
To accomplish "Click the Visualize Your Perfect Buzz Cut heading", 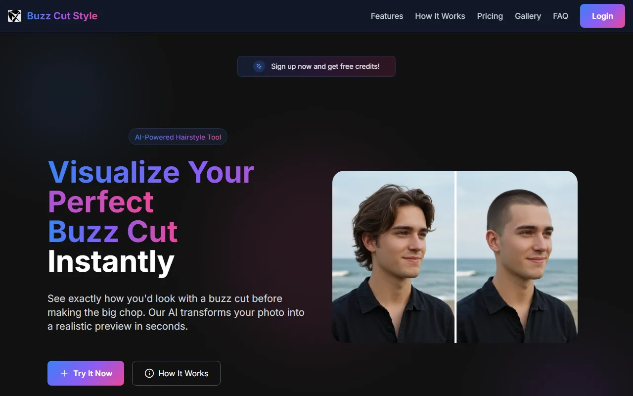I will coord(151,217).
